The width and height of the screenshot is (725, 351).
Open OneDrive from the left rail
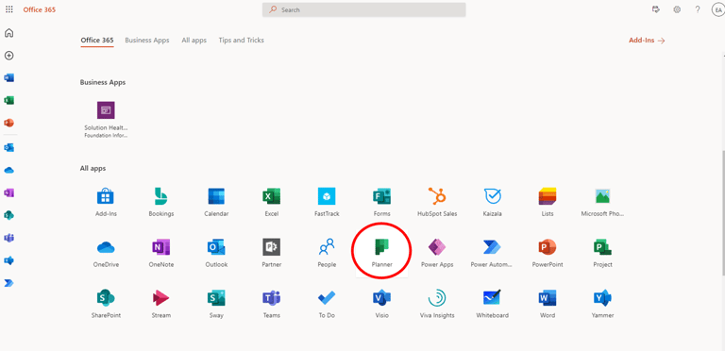coord(8,171)
